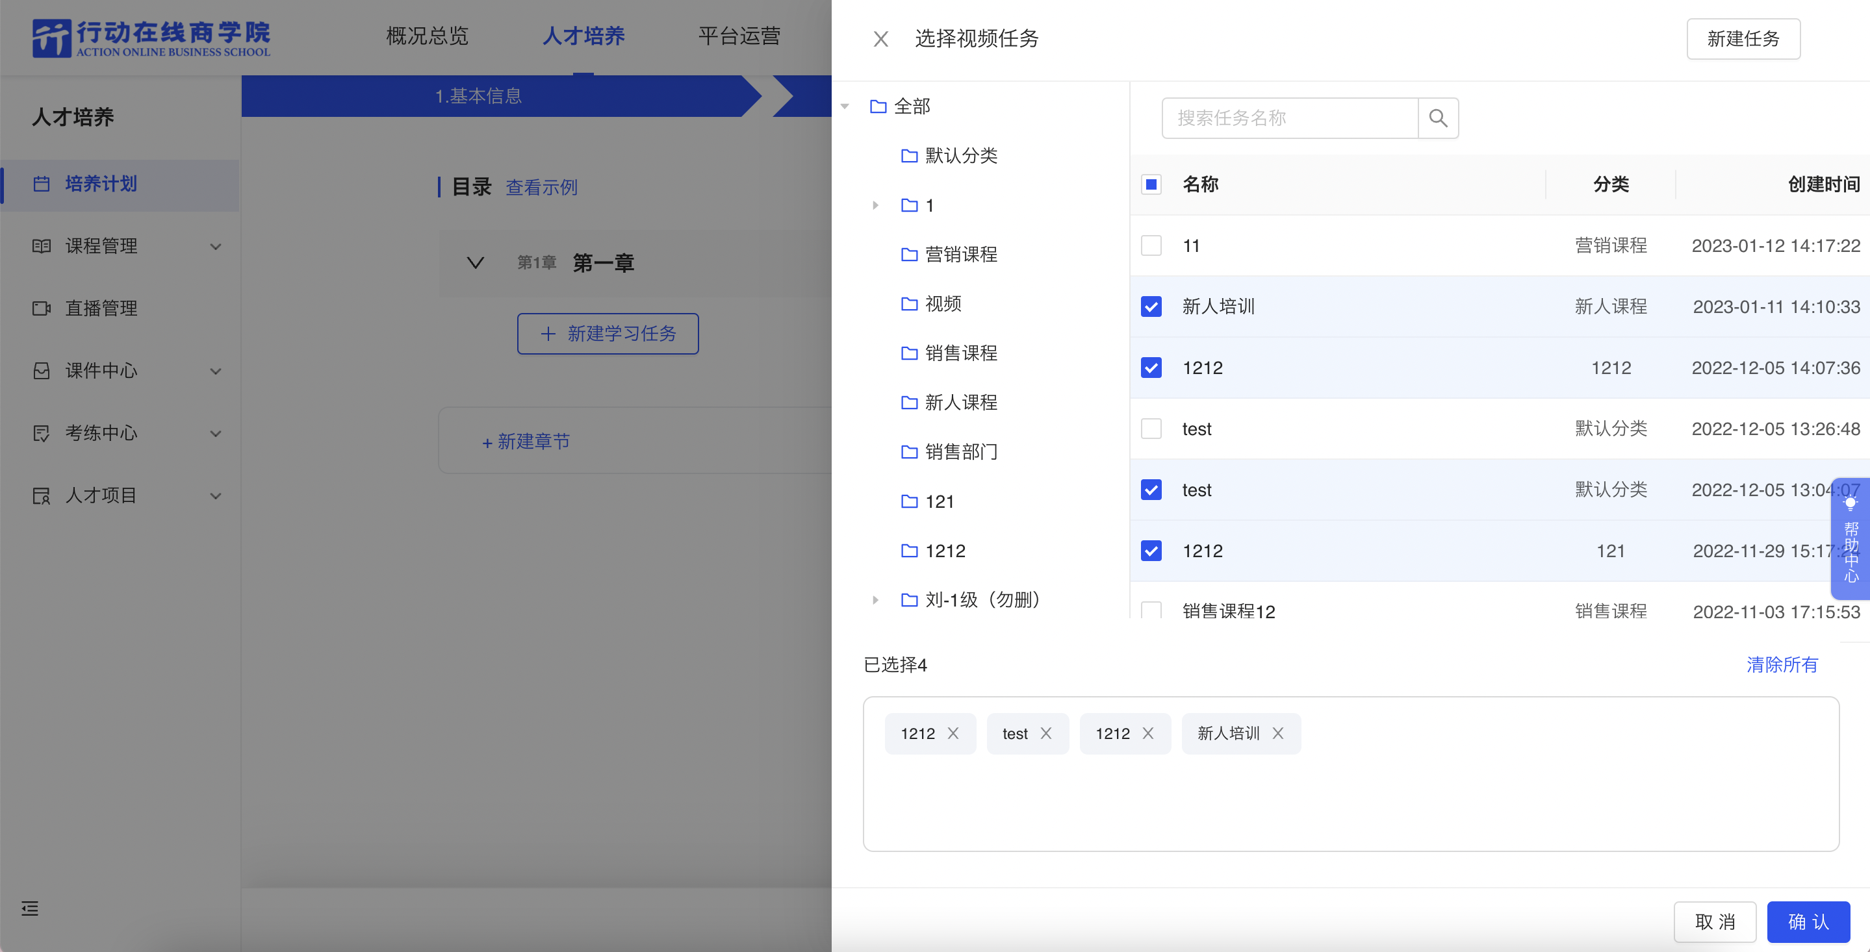Screen dimensions: 1870x952
Task: Check the test row created 13:26:48
Action: pyautogui.click(x=1151, y=428)
